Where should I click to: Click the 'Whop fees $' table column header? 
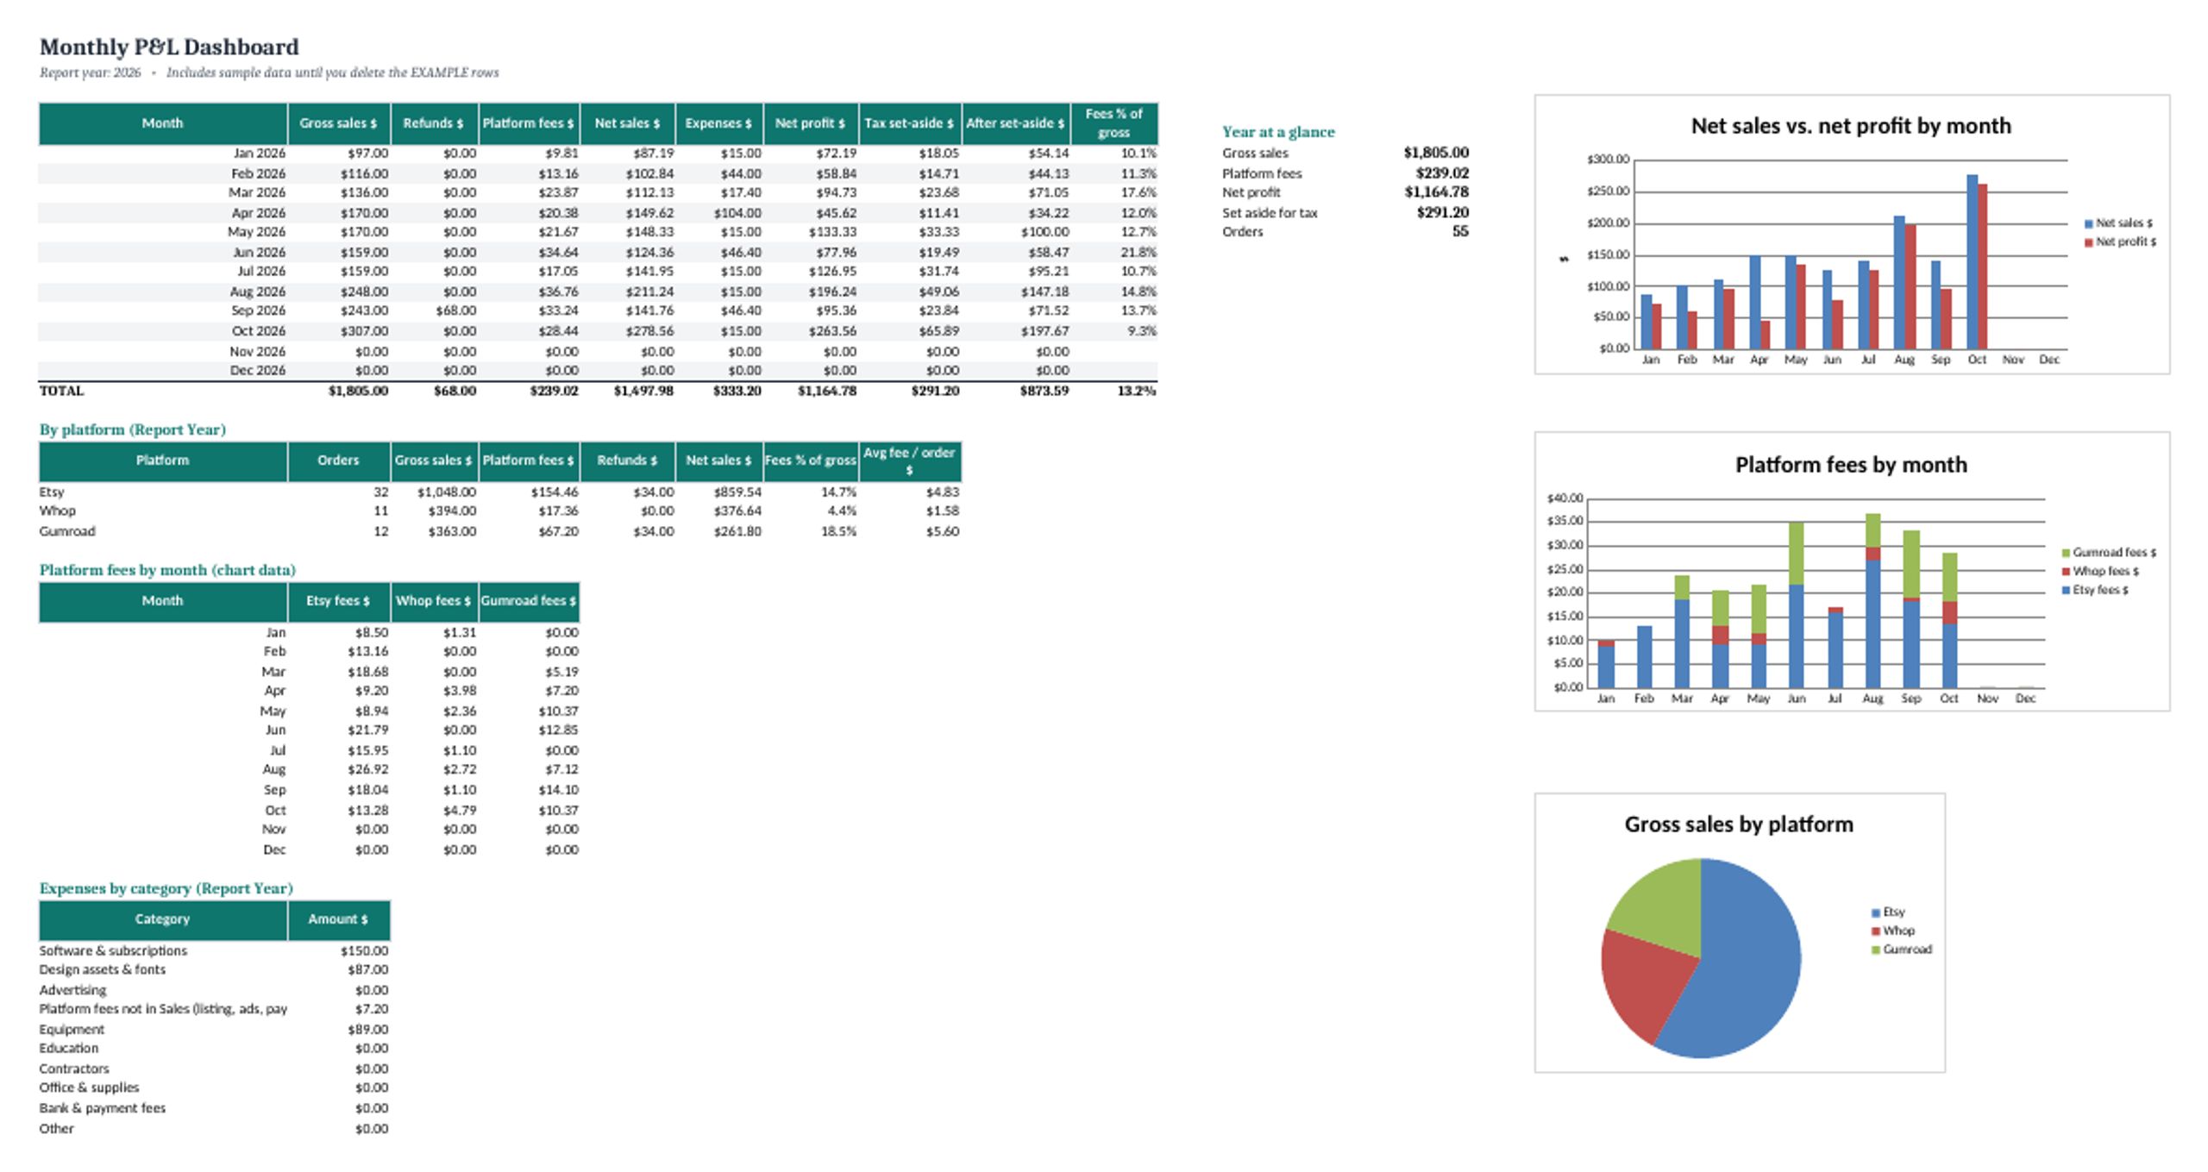(434, 601)
